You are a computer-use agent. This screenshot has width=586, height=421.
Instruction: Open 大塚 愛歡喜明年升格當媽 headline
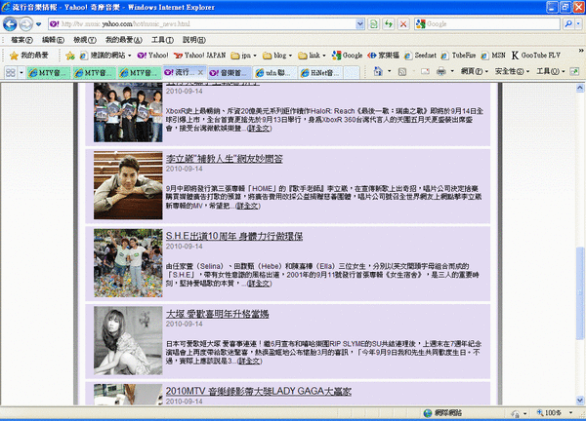pos(217,314)
